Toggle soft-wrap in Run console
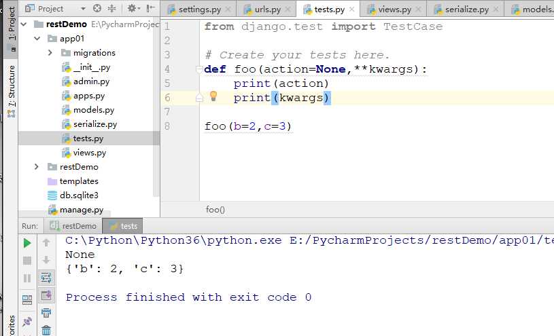The width and height of the screenshot is (554, 336). 46,278
